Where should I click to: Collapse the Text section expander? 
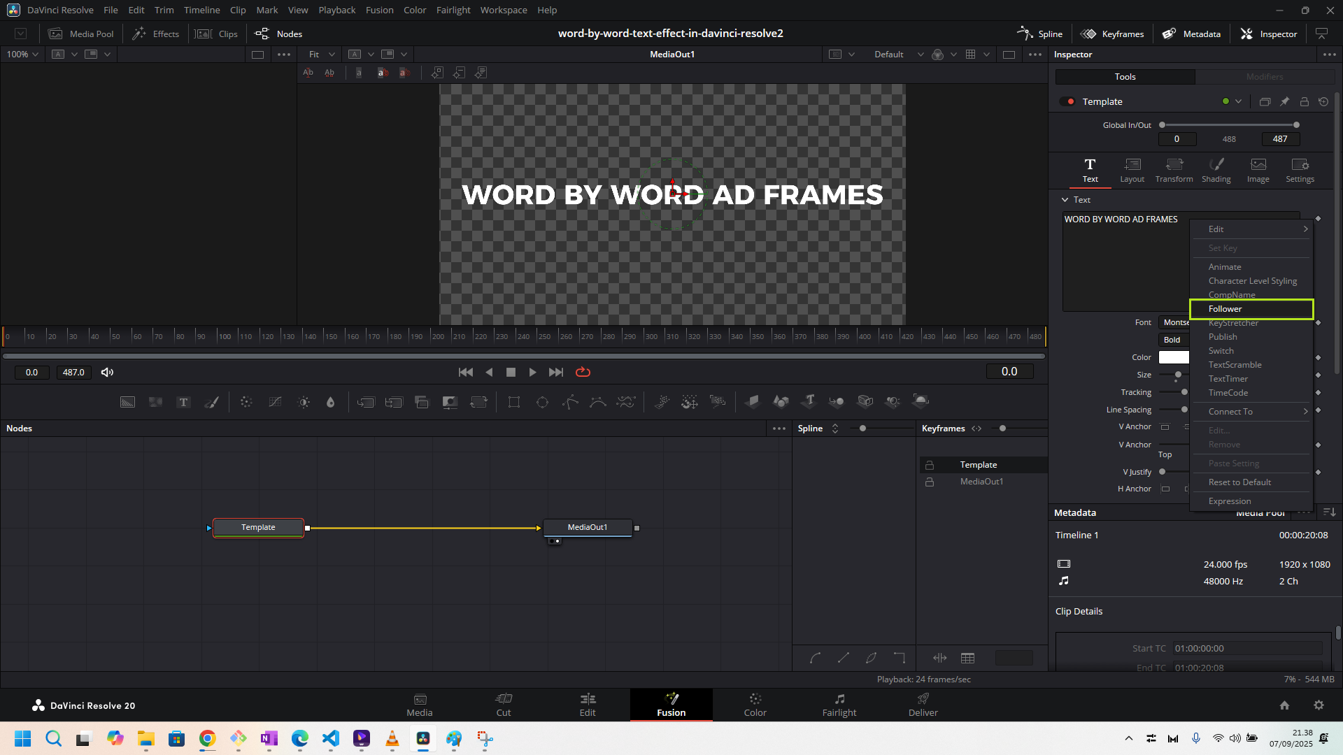pos(1065,200)
